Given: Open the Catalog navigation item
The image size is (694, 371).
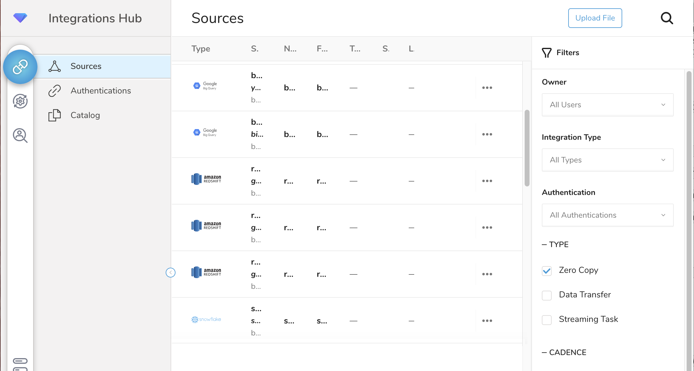Looking at the screenshot, I should pos(85,115).
